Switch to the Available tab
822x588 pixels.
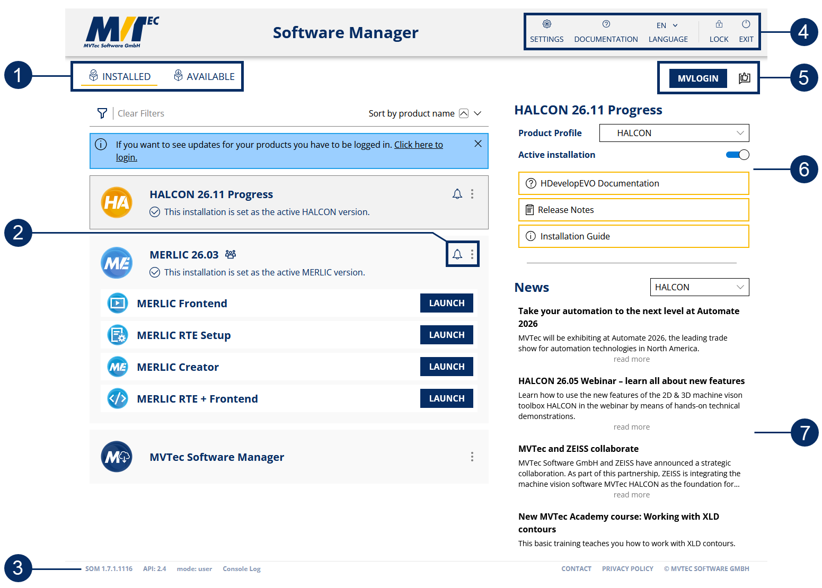point(204,76)
